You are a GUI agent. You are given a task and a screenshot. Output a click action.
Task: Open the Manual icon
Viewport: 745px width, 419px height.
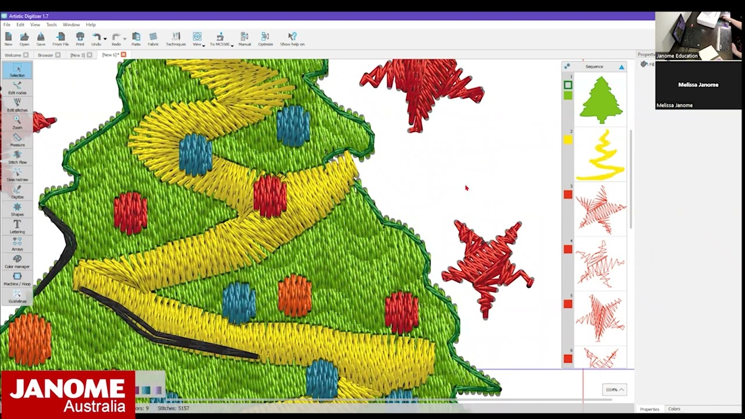click(244, 38)
